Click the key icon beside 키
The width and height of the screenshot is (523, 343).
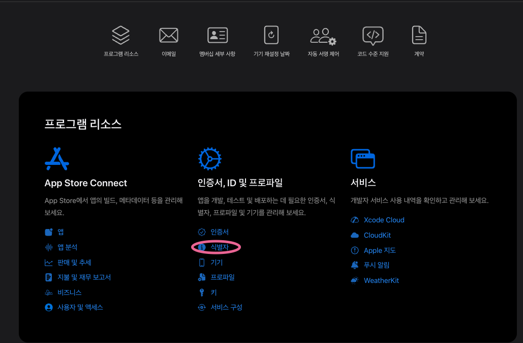point(202,293)
